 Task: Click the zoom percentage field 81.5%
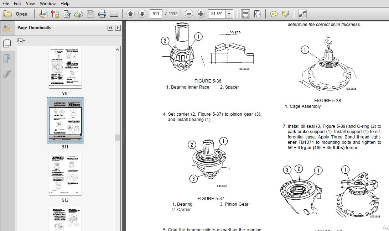[217, 14]
